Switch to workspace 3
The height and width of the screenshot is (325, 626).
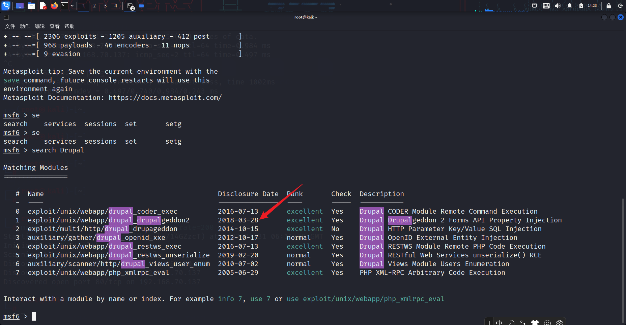[105, 6]
